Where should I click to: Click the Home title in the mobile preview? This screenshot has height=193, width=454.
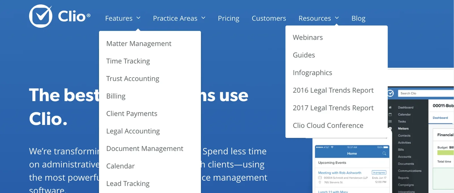pyautogui.click(x=352, y=154)
